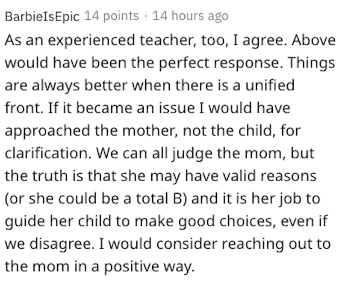Click the word "judge" in the comment
The height and width of the screenshot is (282, 342).
click(x=192, y=154)
